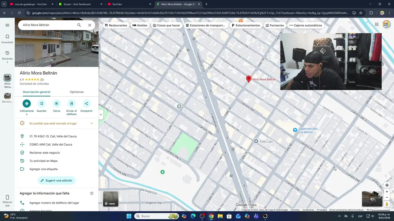Select the Descripción general tab
Viewport: 394px width, 221px height.
click(x=36, y=92)
